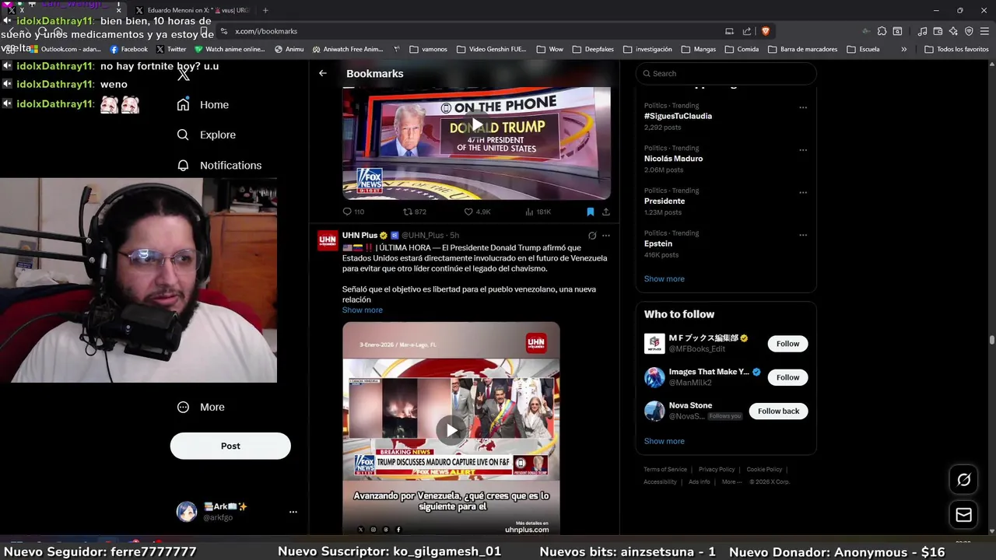Like the tweet with 4.9K likes
996x560 pixels.
click(477, 212)
